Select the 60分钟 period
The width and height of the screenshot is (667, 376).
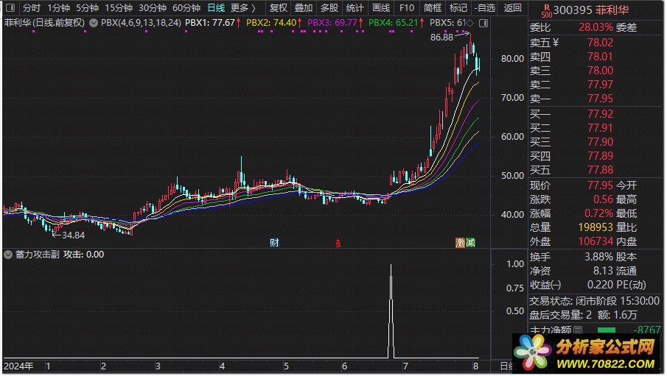point(186,7)
